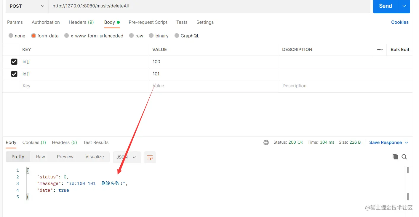
Task: Select the none body type
Action: click(17, 36)
